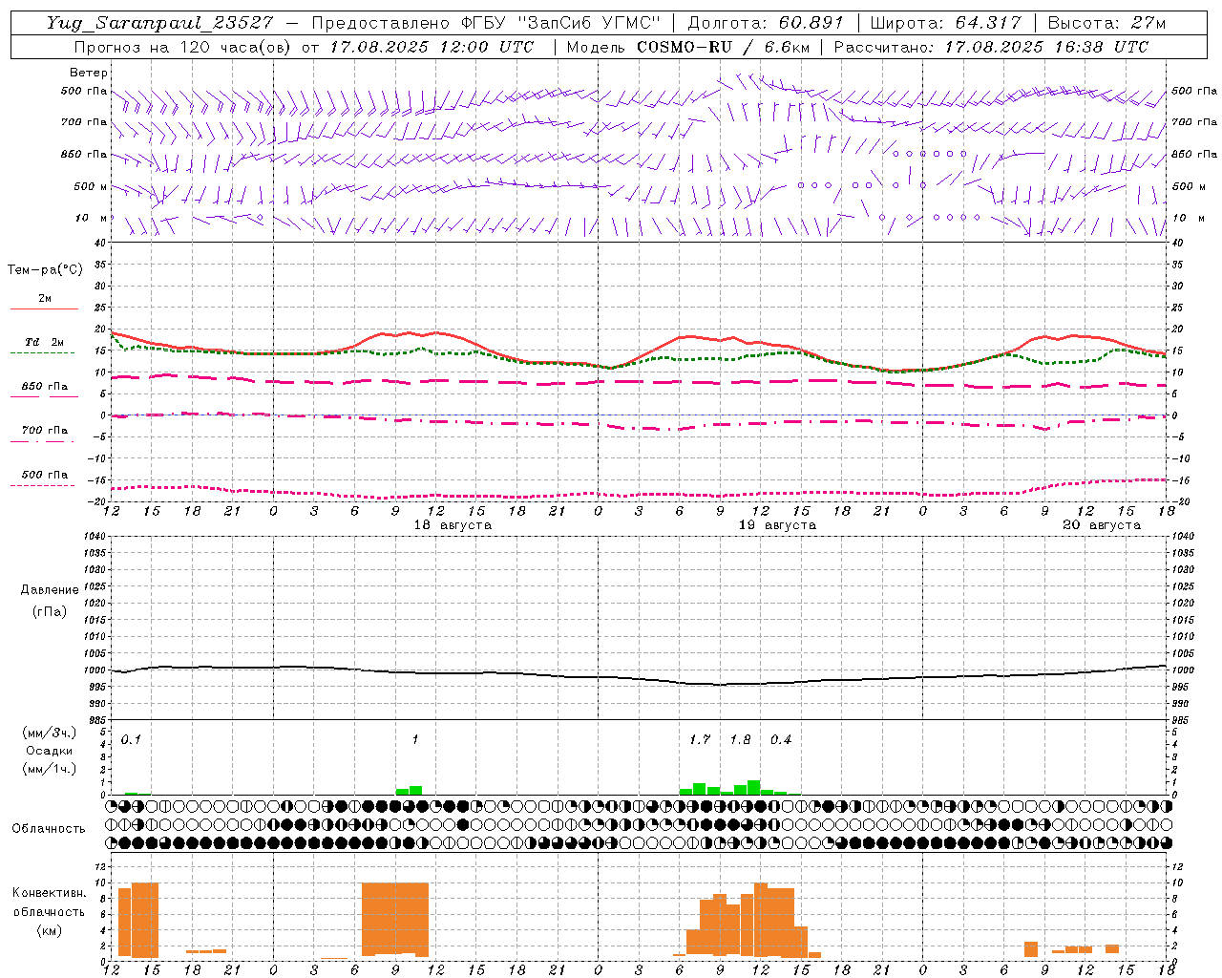Click the 'Конвективн.' convective cloud label
The width and height of the screenshot is (1222, 978).
pos(50,893)
